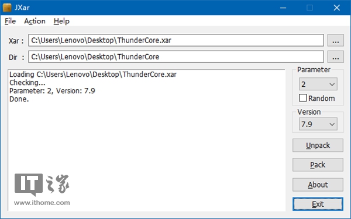The height and width of the screenshot is (219, 351).
Task: Click the Pack button
Action: (x=318, y=165)
